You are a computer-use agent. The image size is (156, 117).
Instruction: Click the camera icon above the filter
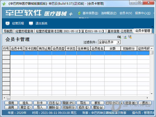(x=119, y=37)
